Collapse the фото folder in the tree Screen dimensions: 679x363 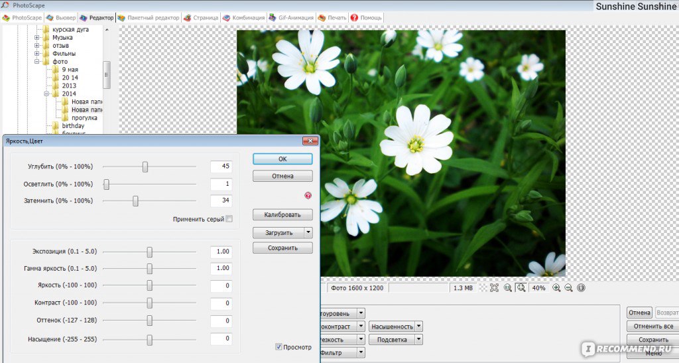tap(38, 62)
